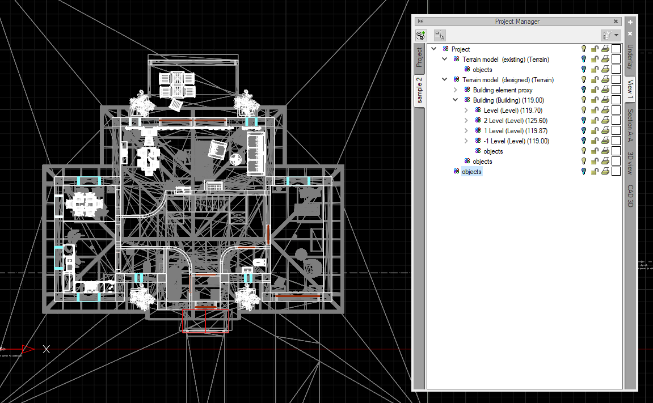Switch to the 'sample 2' tab
This screenshot has width=653, height=403.
pyautogui.click(x=420, y=91)
